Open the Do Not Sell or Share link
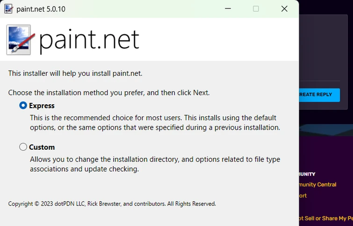The width and height of the screenshot is (353, 226). tap(325, 218)
